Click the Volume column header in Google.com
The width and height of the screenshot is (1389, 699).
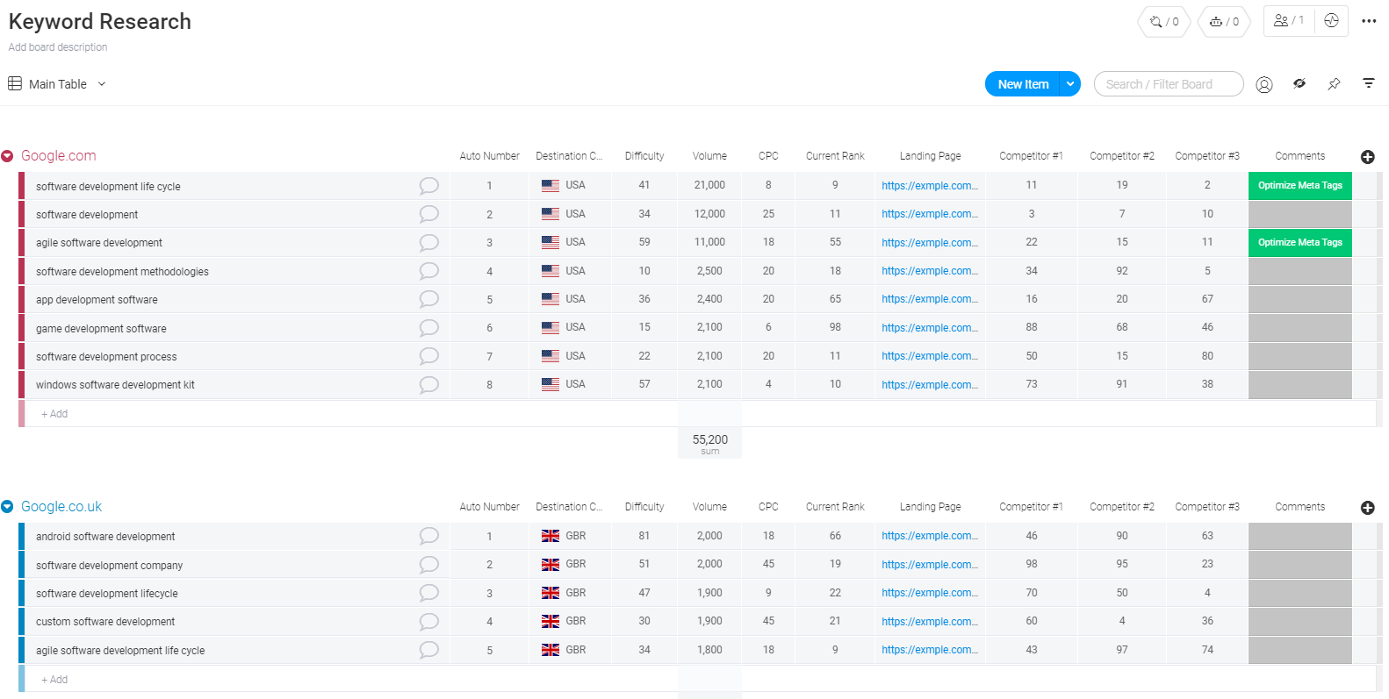click(x=709, y=156)
